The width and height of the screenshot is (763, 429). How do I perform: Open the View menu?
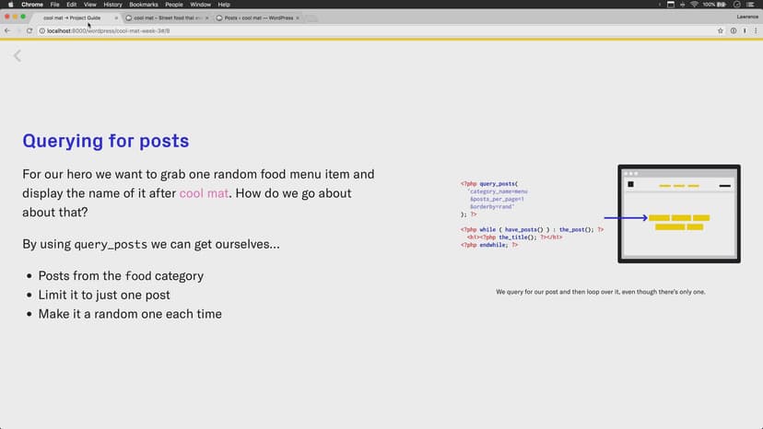click(90, 5)
